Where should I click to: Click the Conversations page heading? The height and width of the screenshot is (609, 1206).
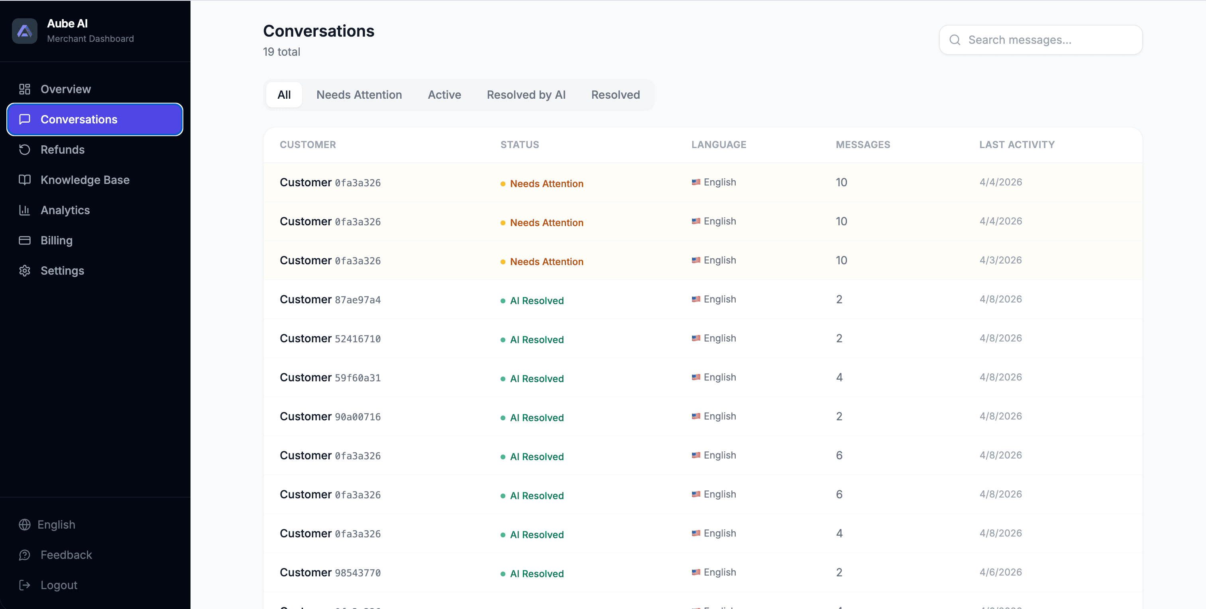pos(318,31)
